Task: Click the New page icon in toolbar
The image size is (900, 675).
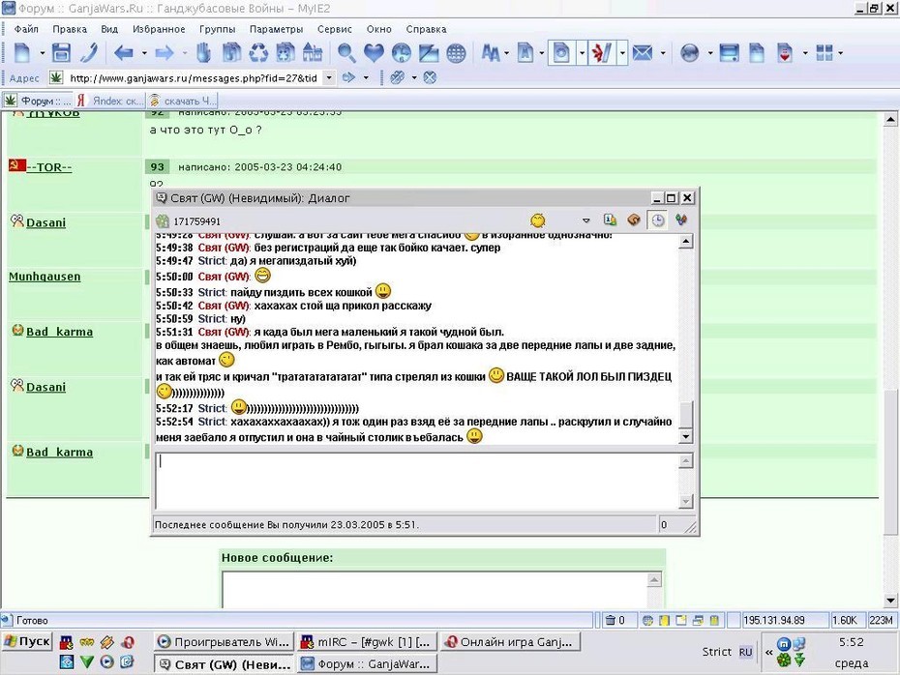Action: click(x=22, y=53)
